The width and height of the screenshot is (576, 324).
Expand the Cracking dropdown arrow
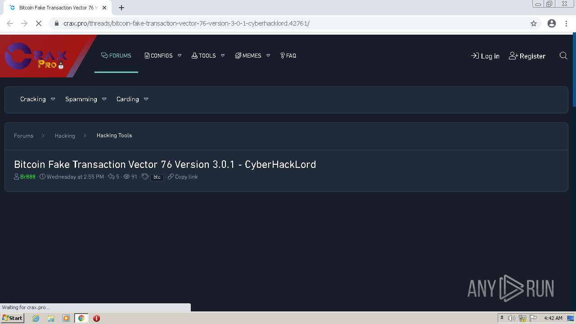pyautogui.click(x=53, y=99)
